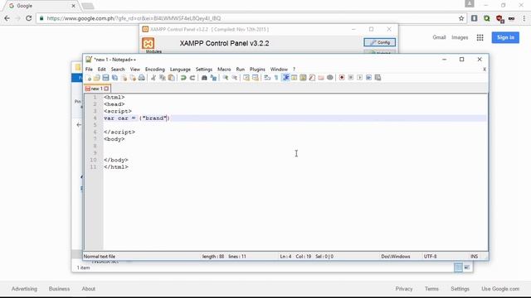Viewport: 531px width, 298px height.
Task: Click the </script> line in editor
Action: click(x=119, y=132)
